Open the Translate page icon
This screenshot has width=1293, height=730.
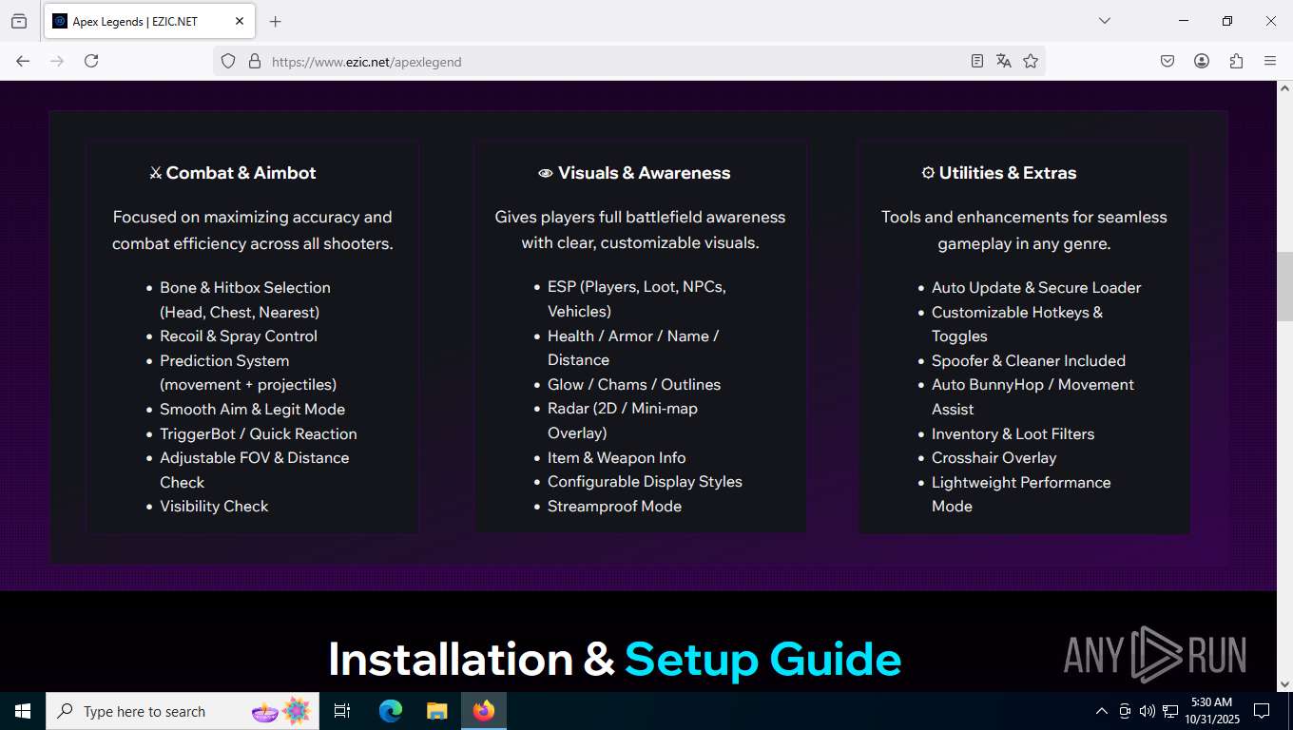(x=1004, y=61)
